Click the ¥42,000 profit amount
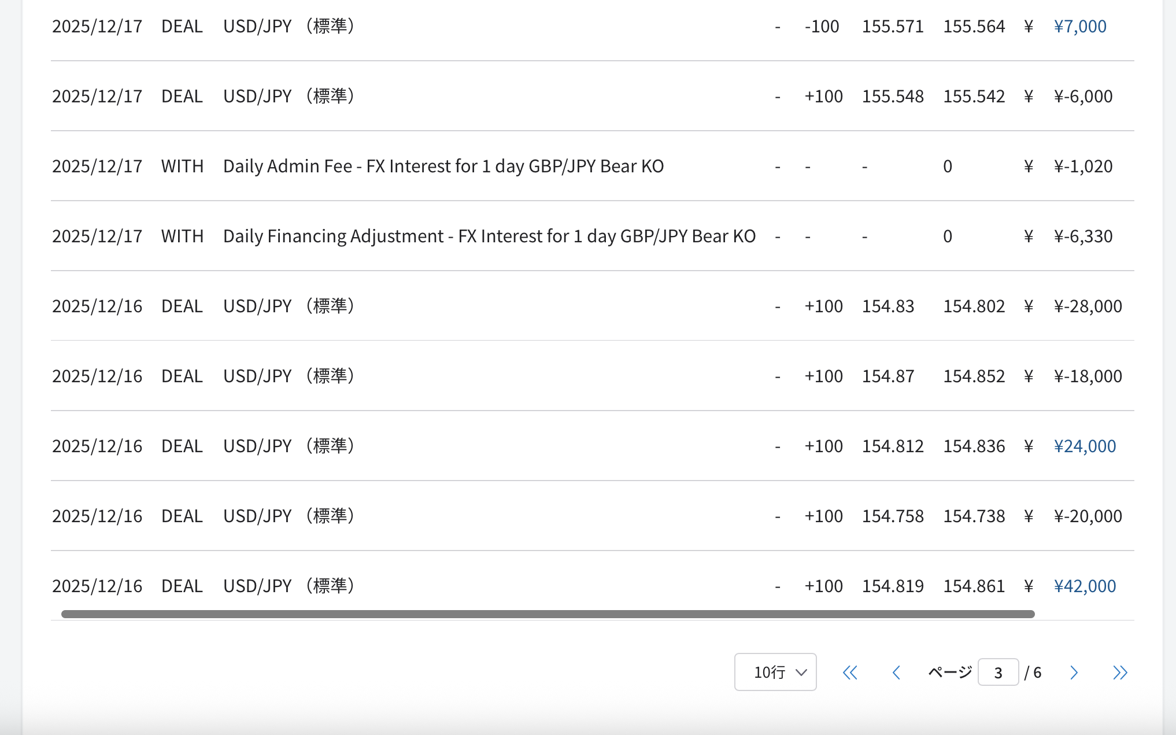The image size is (1176, 735). (x=1085, y=586)
